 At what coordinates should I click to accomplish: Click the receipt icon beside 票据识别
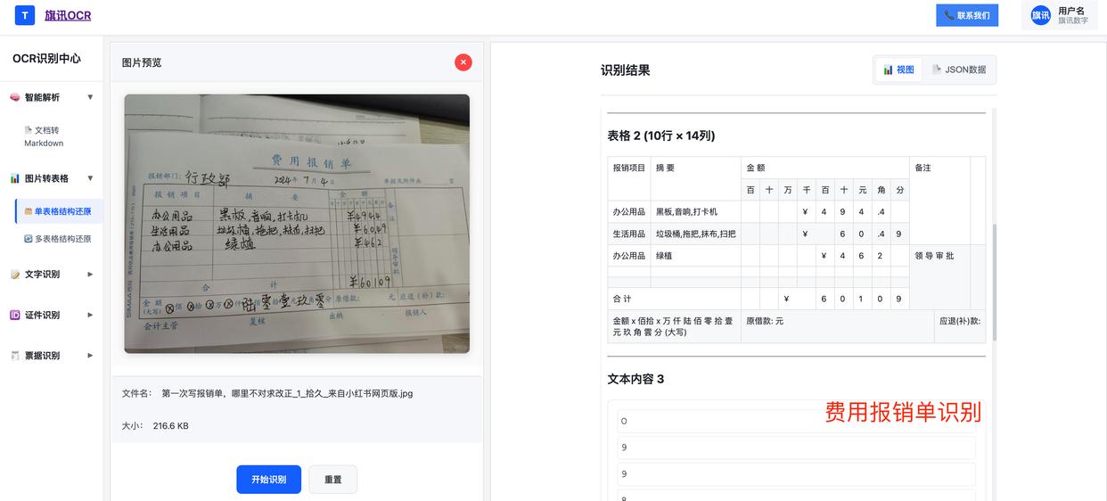tap(15, 356)
